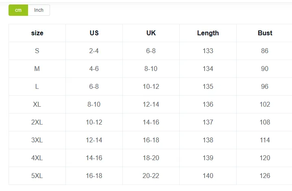
Task: Select the XL size row label
Action: pyautogui.click(x=37, y=104)
